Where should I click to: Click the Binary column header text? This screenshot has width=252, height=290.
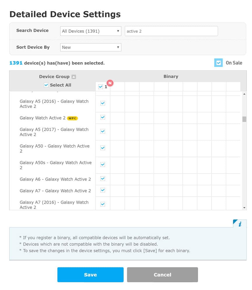click(171, 76)
